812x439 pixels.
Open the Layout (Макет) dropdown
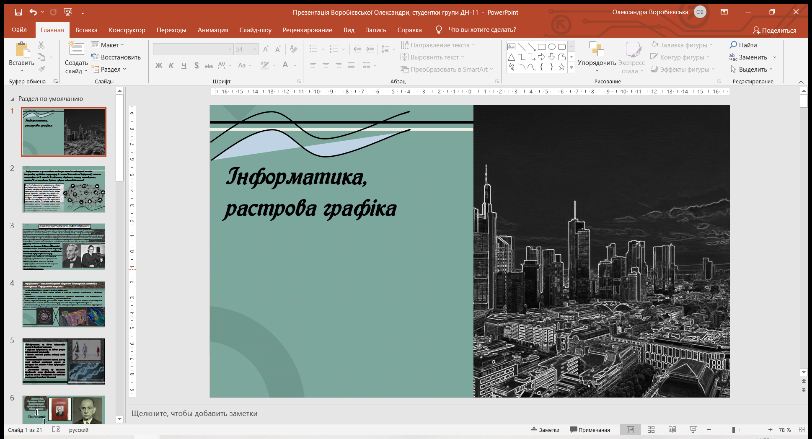(108, 45)
